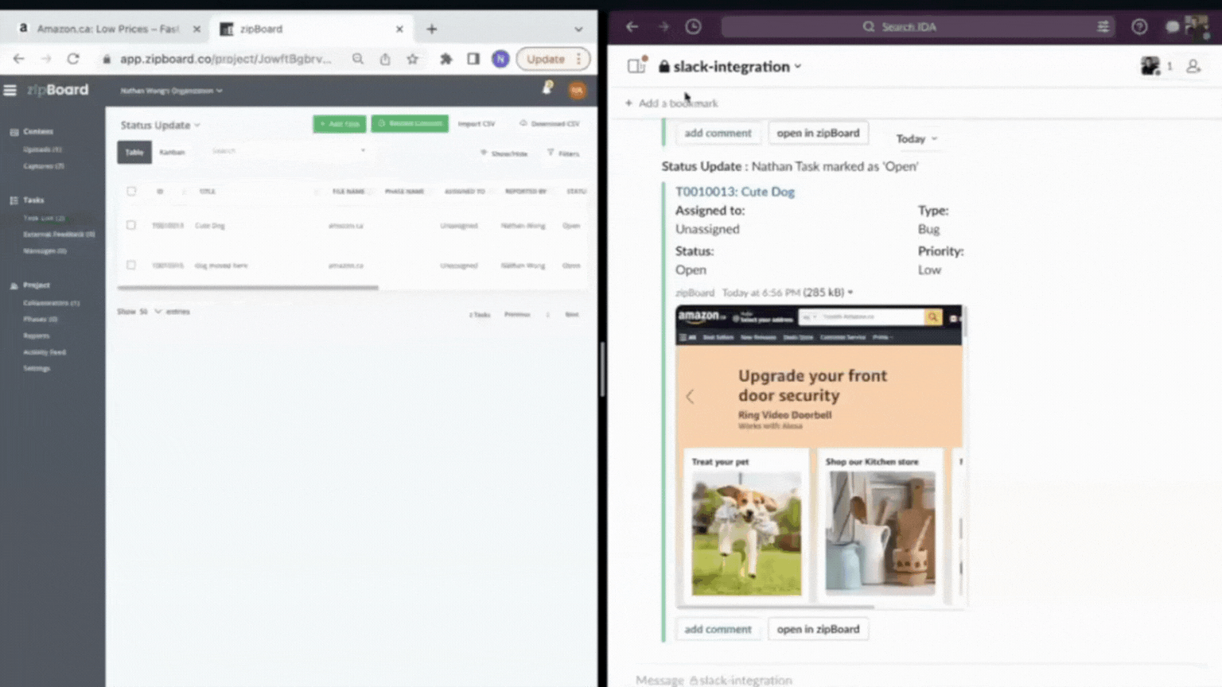
Task: Open the Chrome profile avatar N
Action: click(500, 59)
